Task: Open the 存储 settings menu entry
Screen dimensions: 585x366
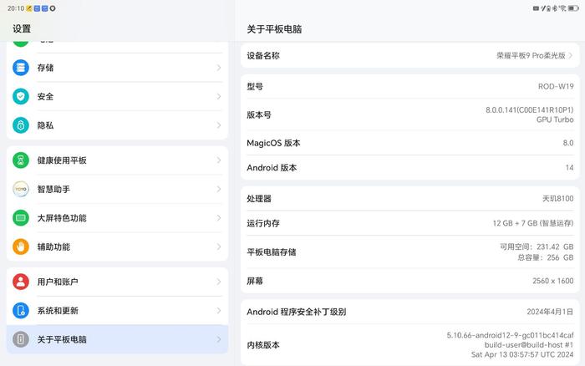Action: click(x=117, y=68)
